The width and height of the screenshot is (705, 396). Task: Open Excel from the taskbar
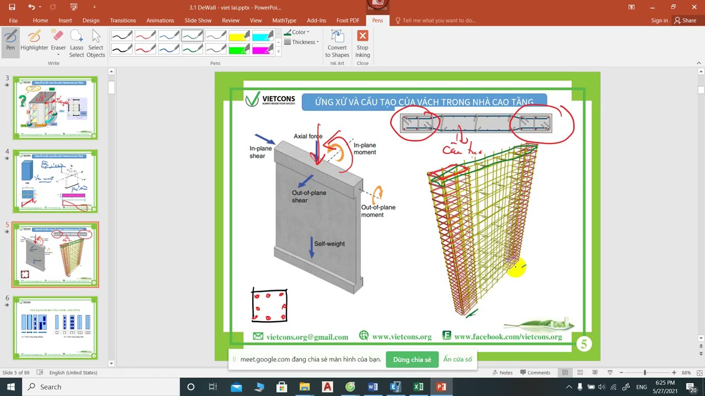click(419, 387)
